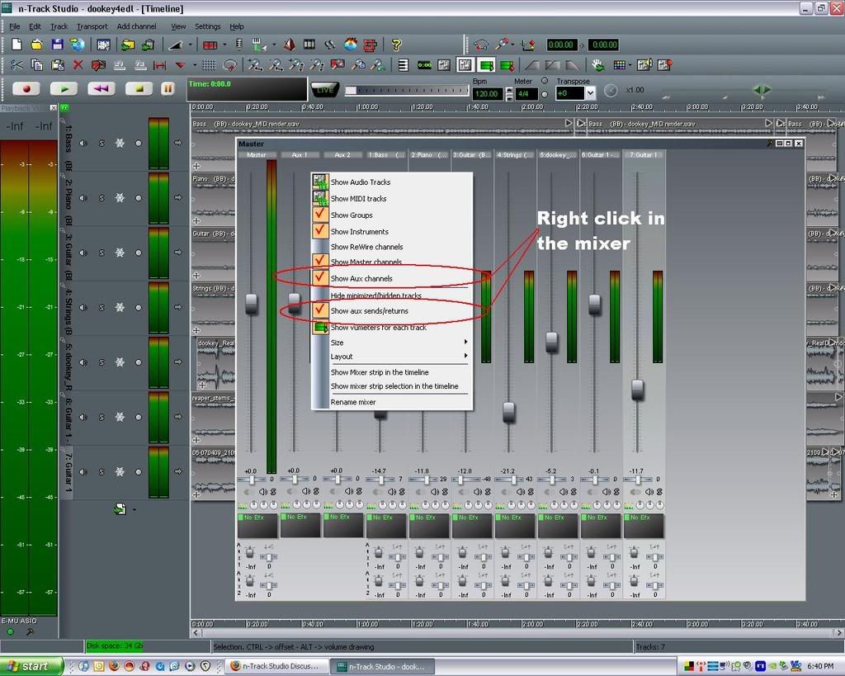
Task: Click the Bpm tempo field showing 120.00
Action: point(487,94)
